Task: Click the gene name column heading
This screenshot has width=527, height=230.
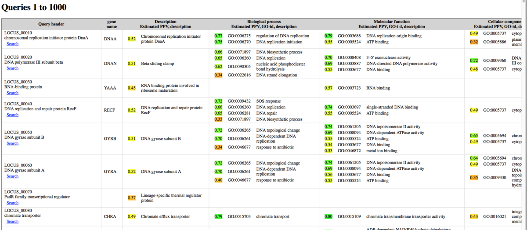Action: (112, 24)
